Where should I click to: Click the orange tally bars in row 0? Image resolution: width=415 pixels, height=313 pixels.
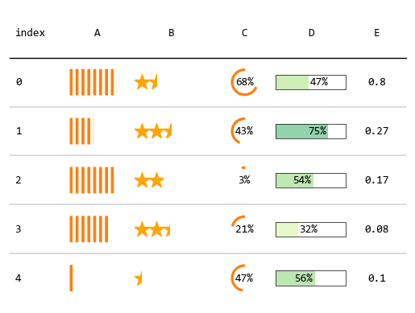coord(93,82)
